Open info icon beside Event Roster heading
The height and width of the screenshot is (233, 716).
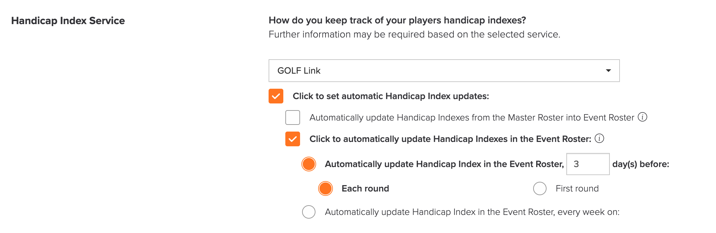click(599, 139)
